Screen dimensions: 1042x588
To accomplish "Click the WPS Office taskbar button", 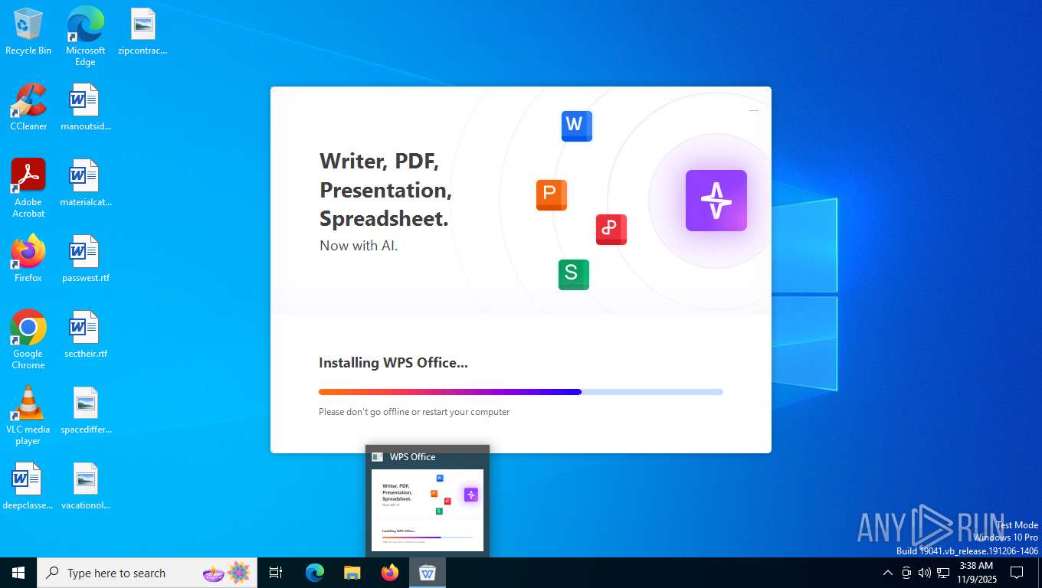I will [x=428, y=573].
